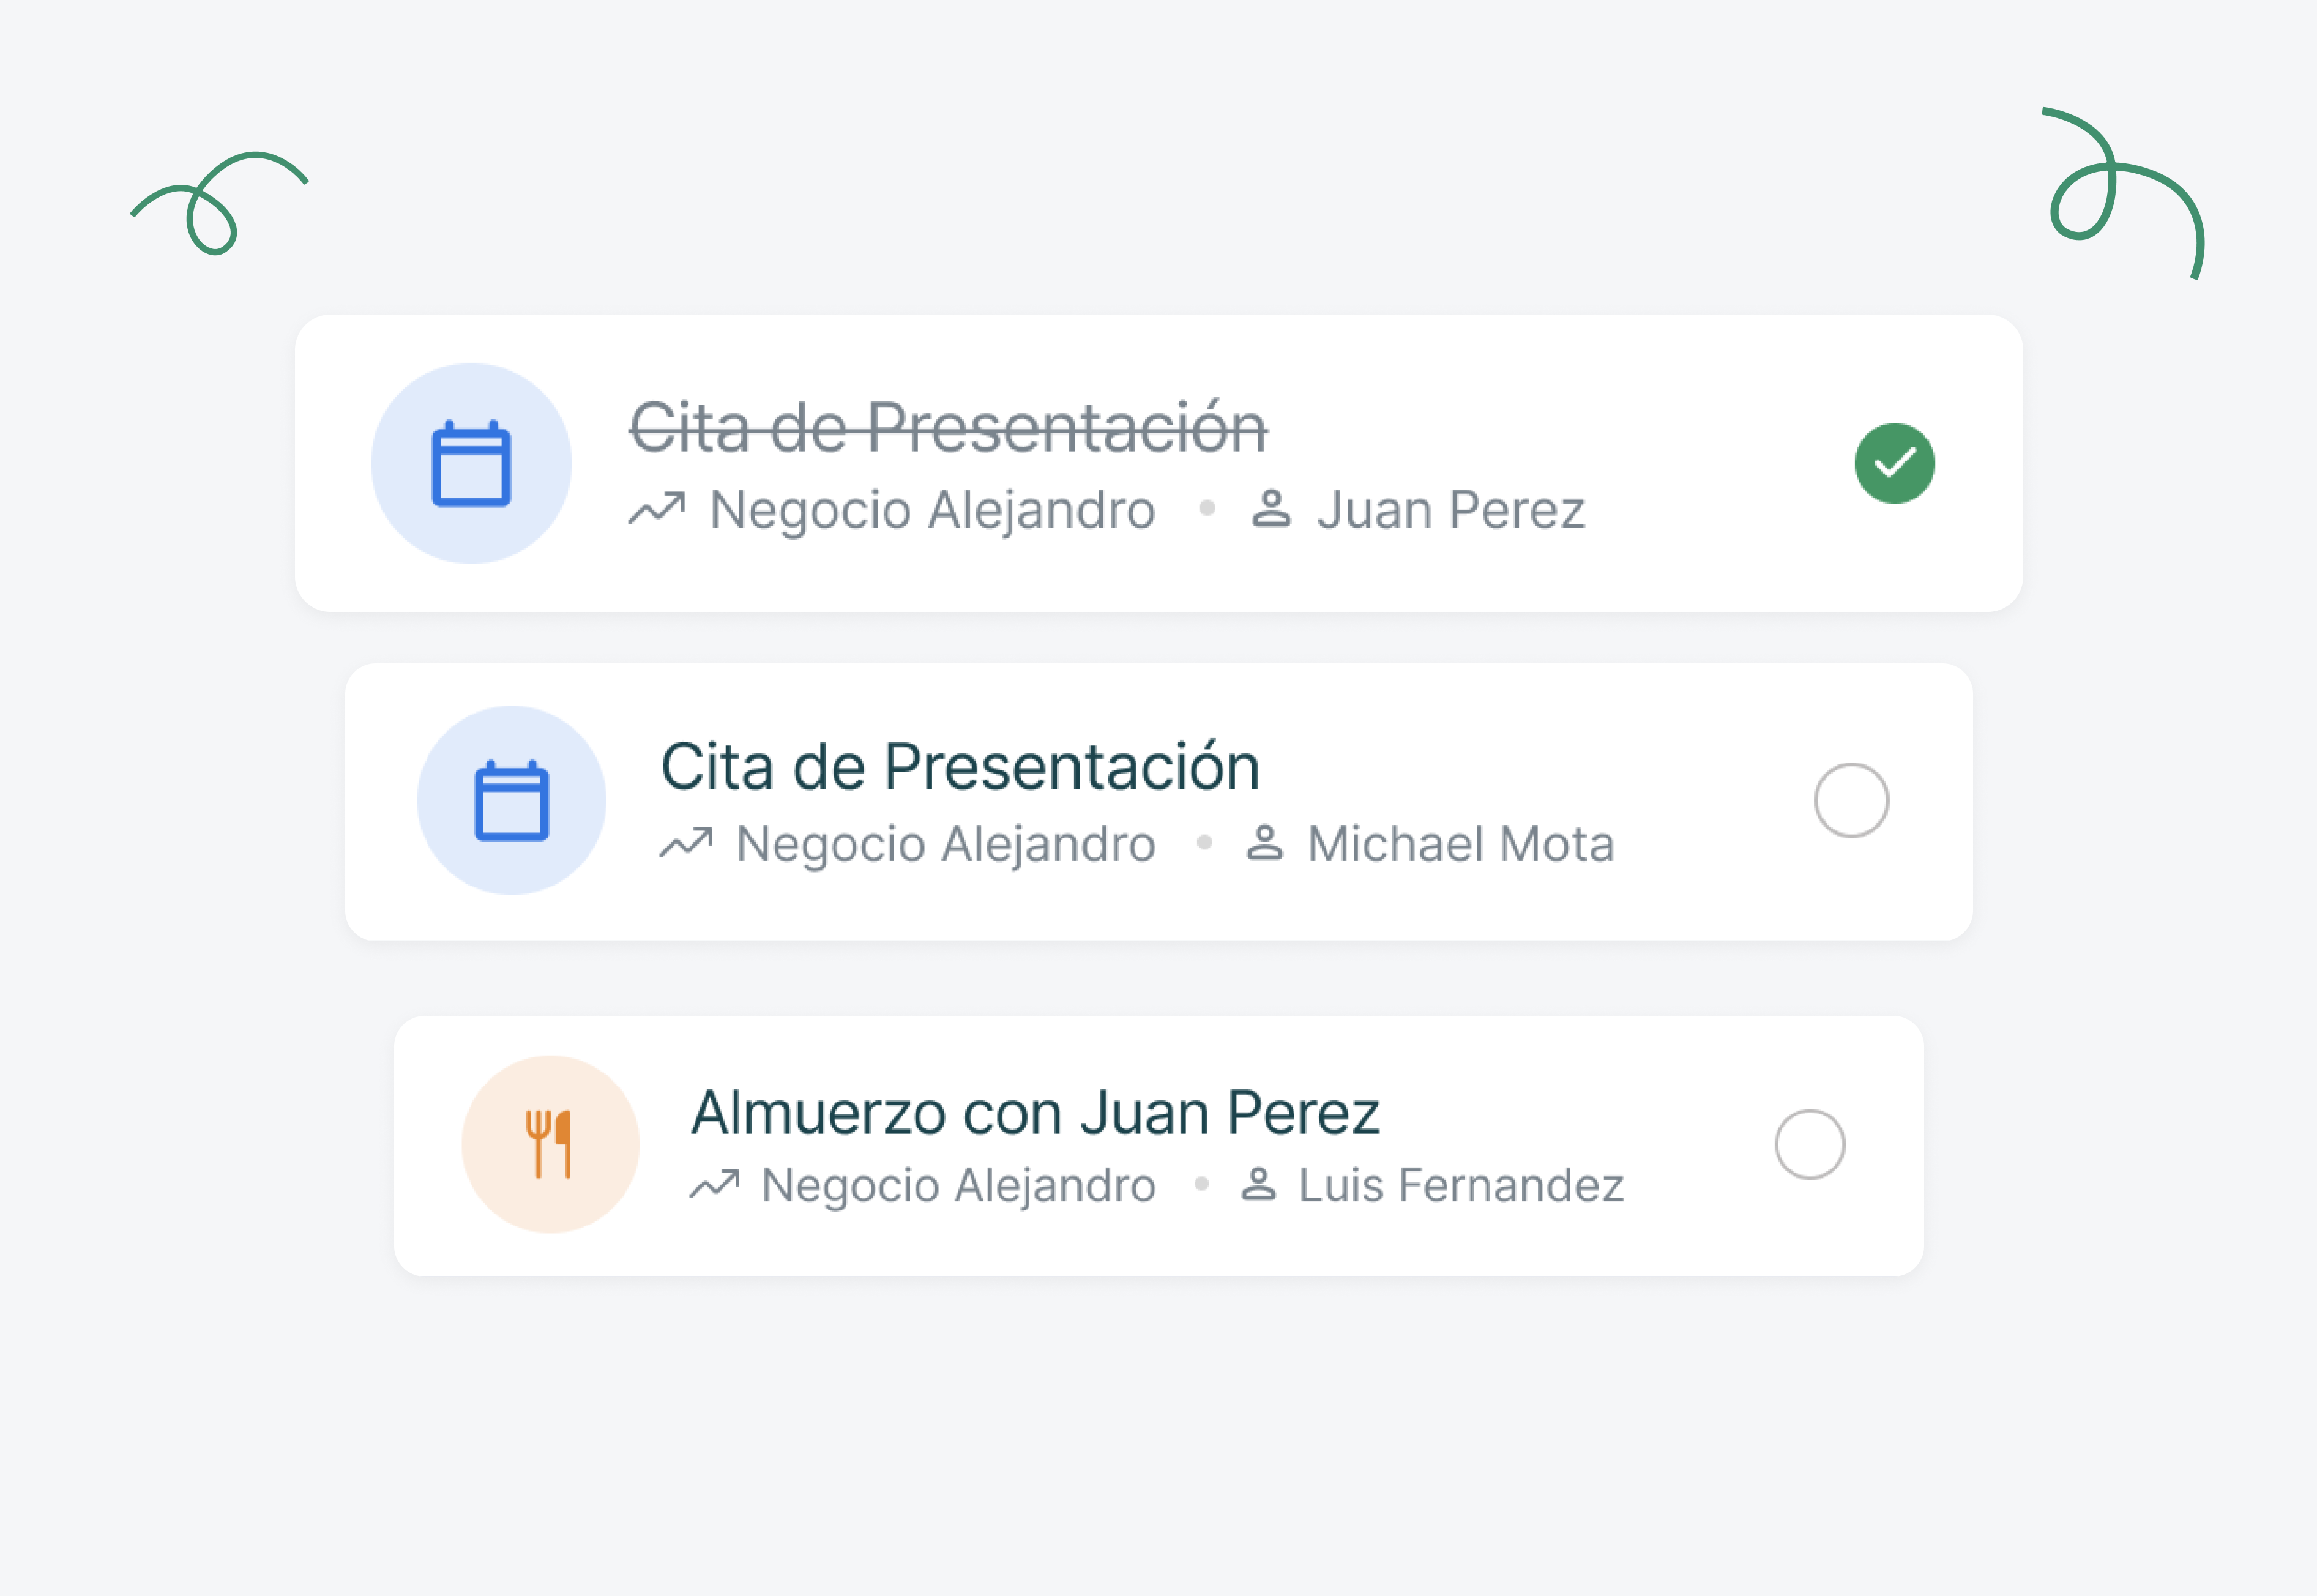Click the fork and knife meal icon
The height and width of the screenshot is (1596, 2317).
coord(549,1145)
